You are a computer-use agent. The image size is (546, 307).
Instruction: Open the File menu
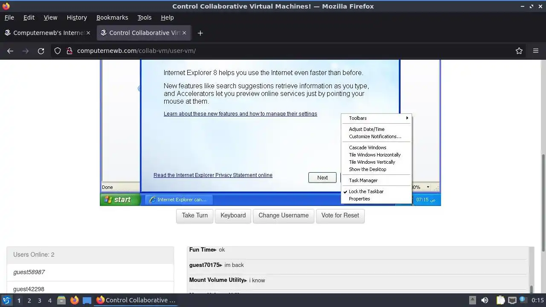click(x=9, y=17)
